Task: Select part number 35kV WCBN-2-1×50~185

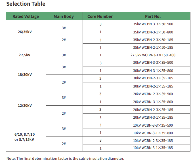Action: point(153,48)
